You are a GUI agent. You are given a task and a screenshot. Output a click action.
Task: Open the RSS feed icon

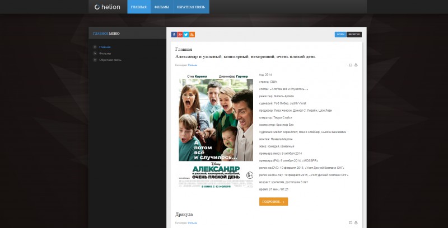tap(192, 35)
